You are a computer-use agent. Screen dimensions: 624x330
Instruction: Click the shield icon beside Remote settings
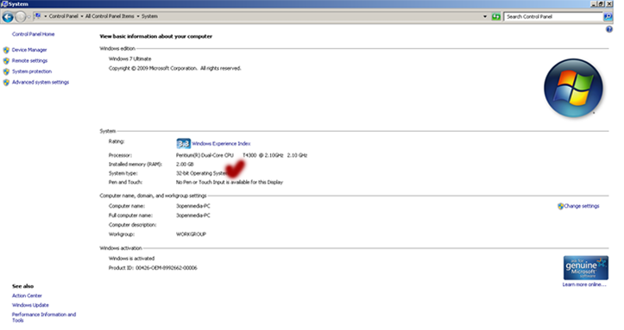[6, 61]
